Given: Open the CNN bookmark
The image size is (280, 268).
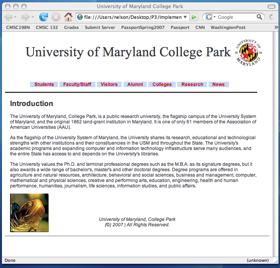Looking at the screenshot, I should (x=200, y=27).
